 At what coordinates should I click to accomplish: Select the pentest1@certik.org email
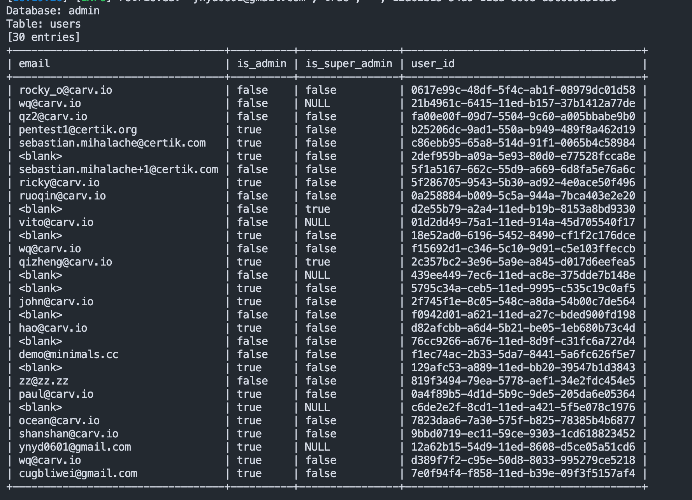78,130
